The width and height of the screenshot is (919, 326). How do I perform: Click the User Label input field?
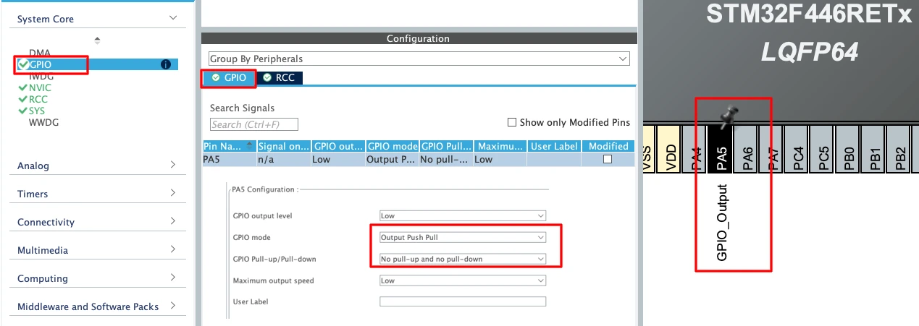[463, 301]
